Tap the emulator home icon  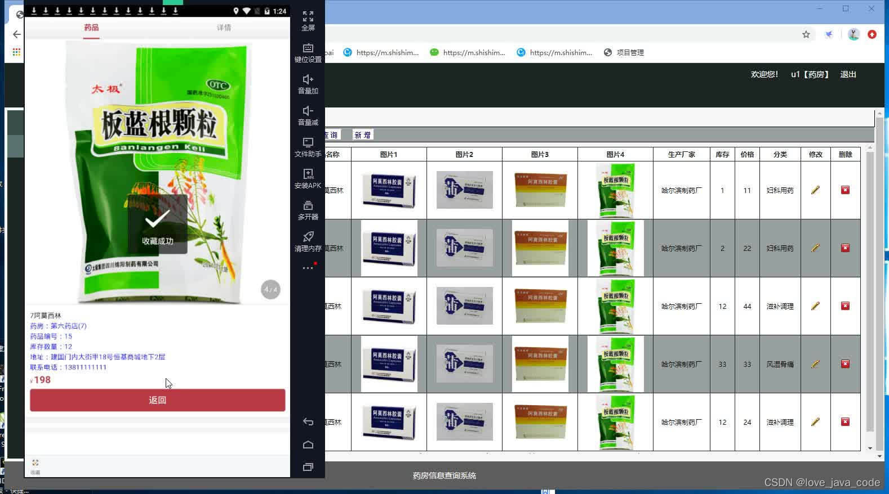tap(308, 444)
